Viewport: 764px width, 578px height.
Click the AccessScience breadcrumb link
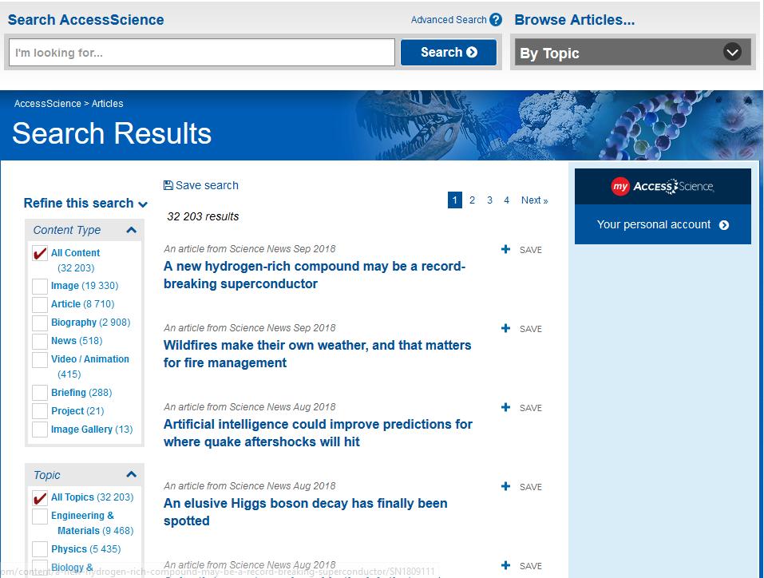pos(48,103)
